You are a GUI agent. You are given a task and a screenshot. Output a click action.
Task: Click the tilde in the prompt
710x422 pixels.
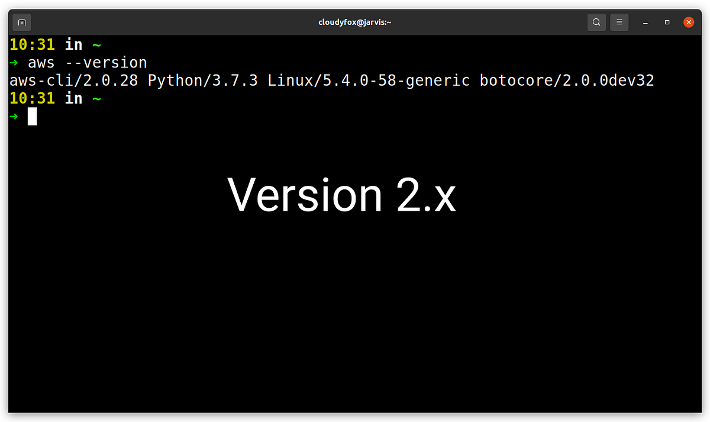pos(96,44)
